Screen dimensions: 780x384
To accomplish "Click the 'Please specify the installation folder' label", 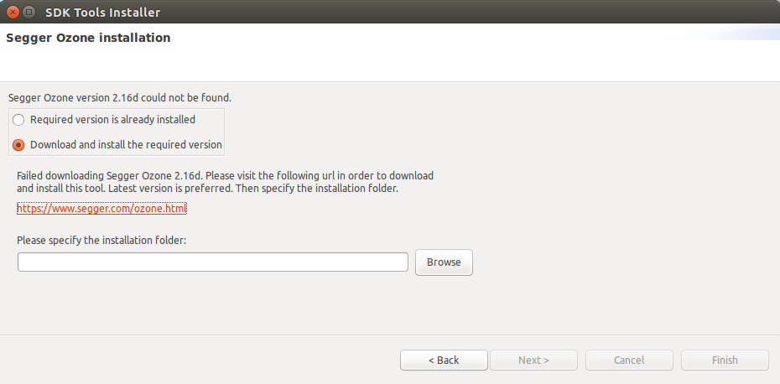I will click(101, 241).
